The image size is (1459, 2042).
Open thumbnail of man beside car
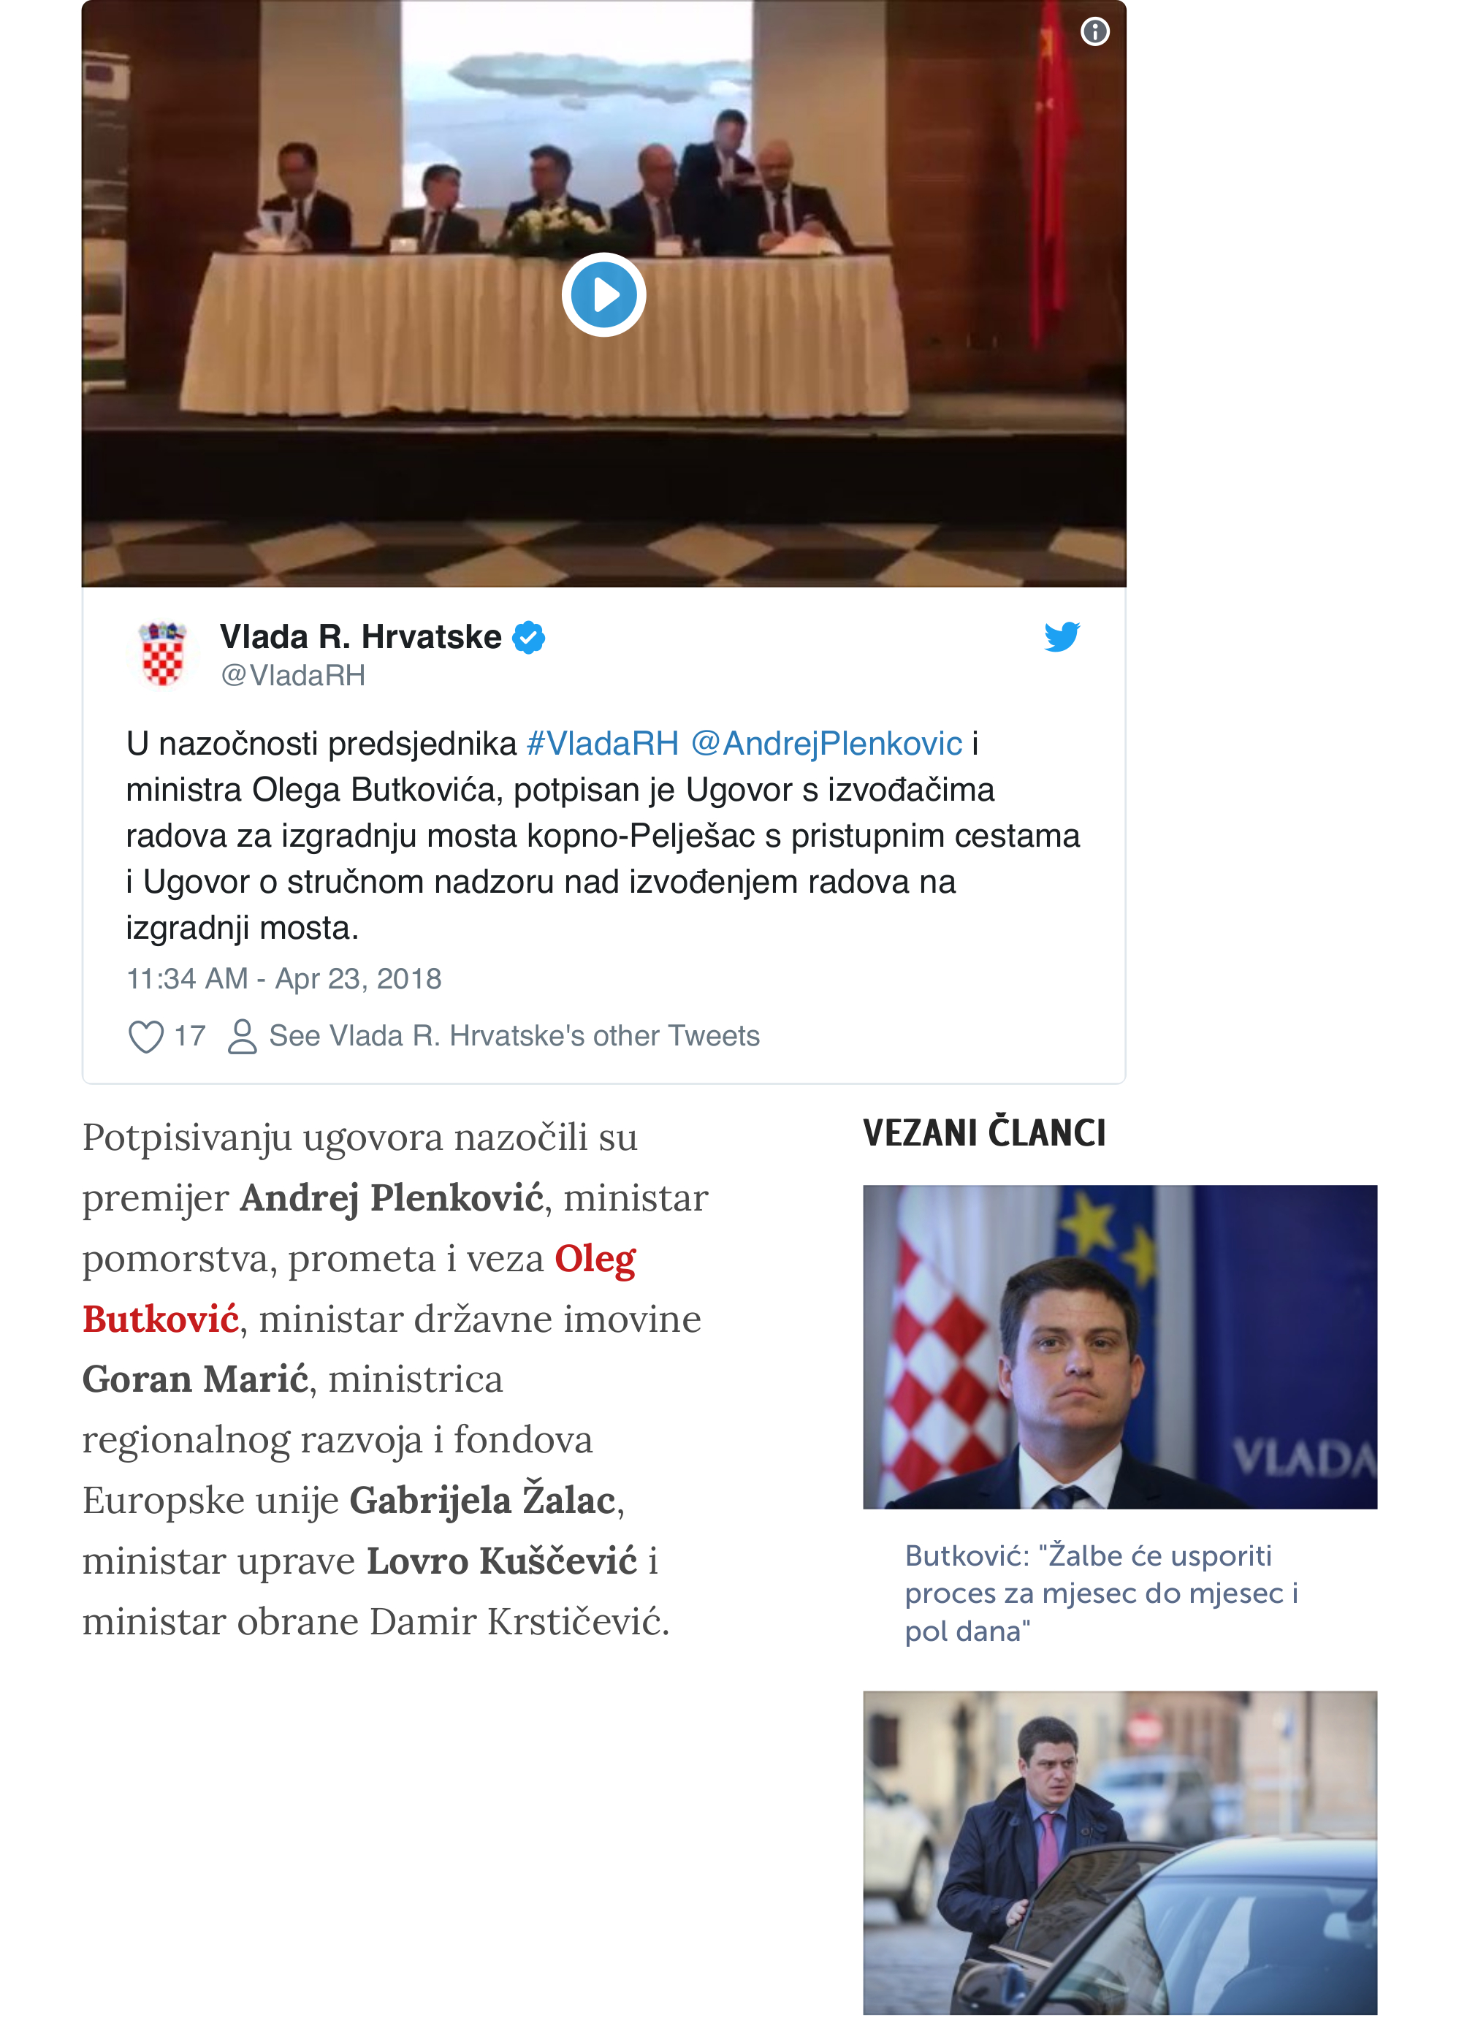point(1119,1853)
